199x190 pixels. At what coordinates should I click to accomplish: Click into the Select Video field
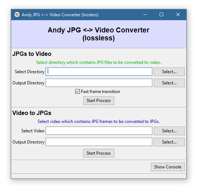tap(99, 131)
